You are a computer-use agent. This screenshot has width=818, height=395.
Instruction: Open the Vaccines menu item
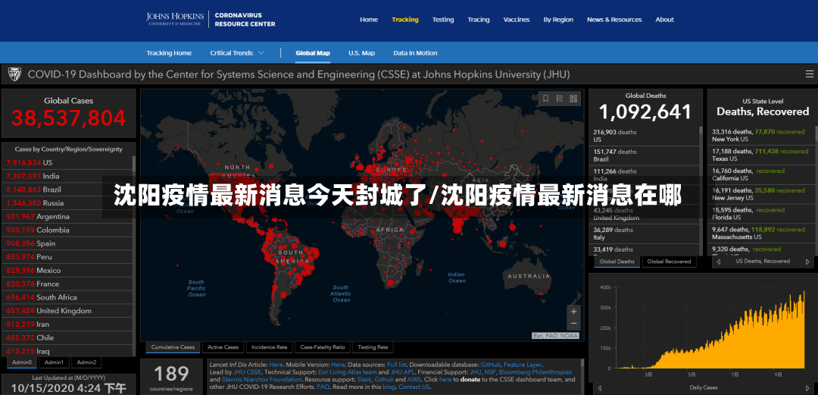(517, 20)
